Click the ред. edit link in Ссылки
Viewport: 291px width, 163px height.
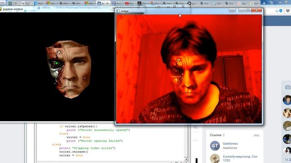tap(256, 135)
